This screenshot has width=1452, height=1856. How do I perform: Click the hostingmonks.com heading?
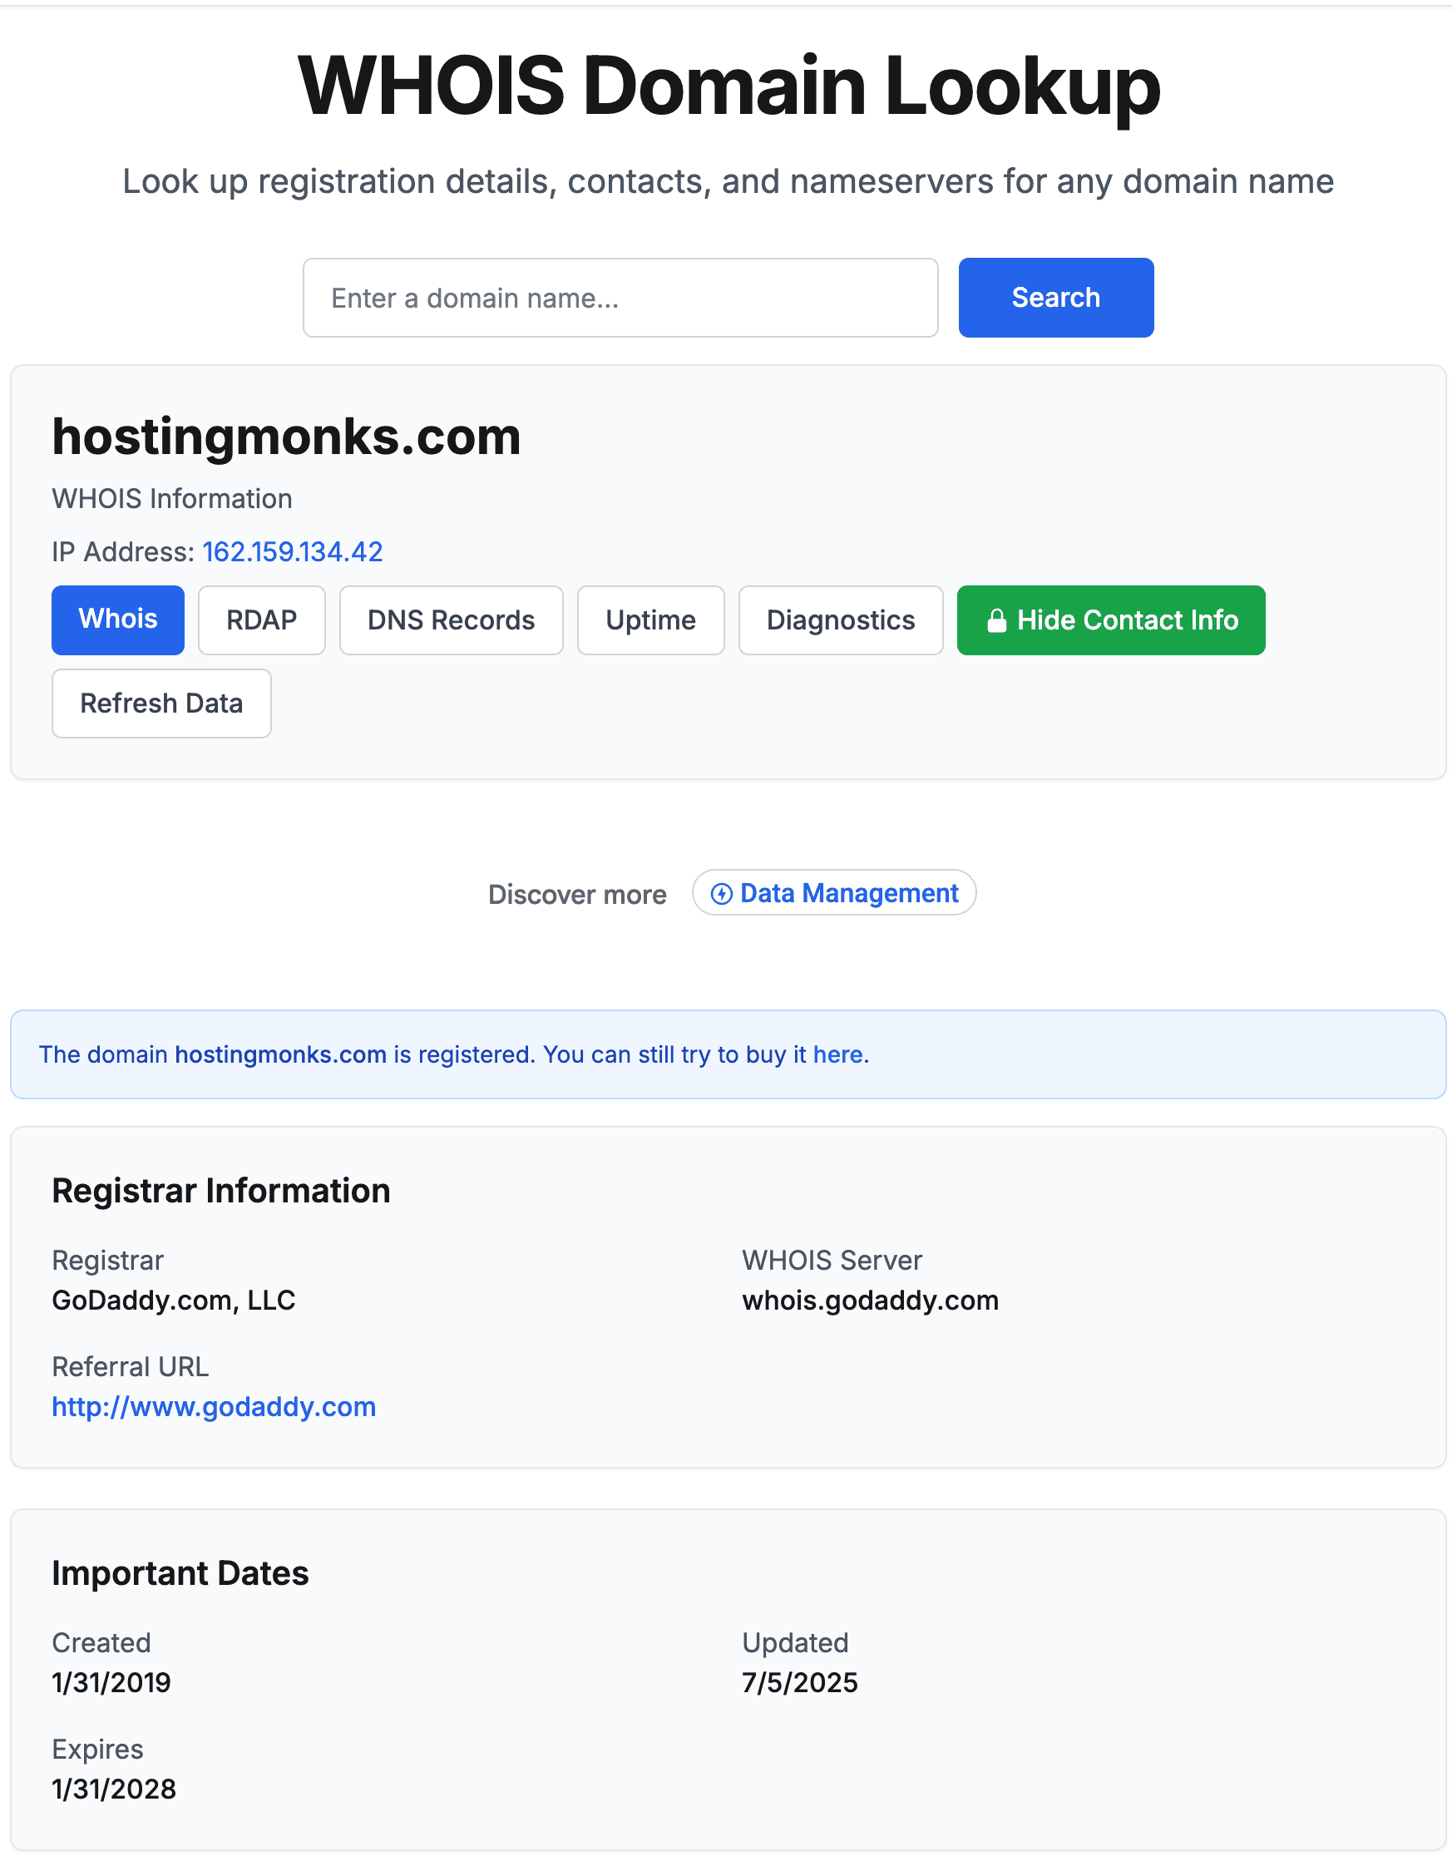click(285, 436)
